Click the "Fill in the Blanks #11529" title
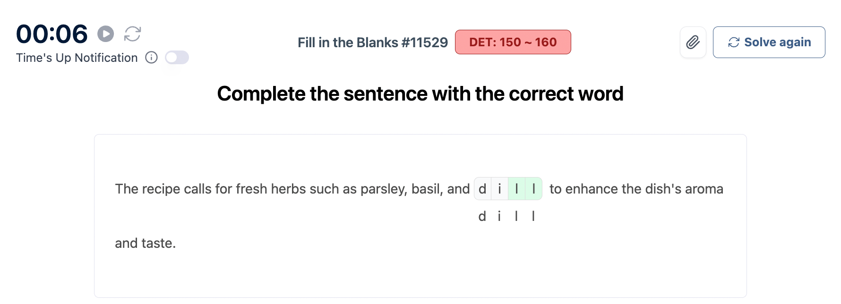This screenshot has width=841, height=304. pos(372,42)
